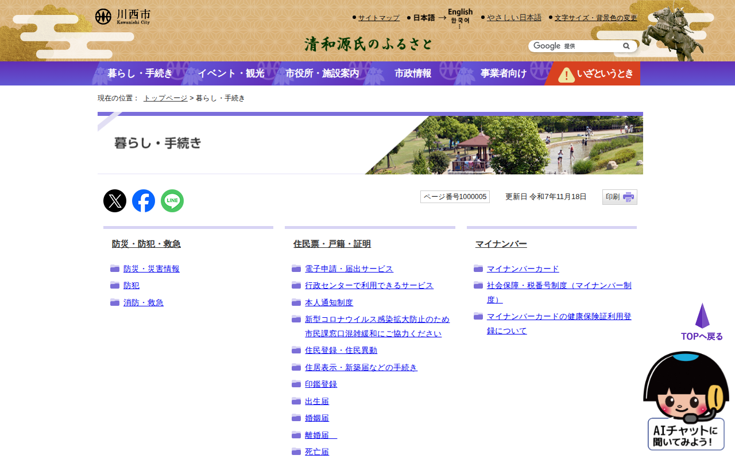Open 文字サイズ・背景色の変更 settings
The width and height of the screenshot is (735, 459).
pyautogui.click(x=595, y=18)
